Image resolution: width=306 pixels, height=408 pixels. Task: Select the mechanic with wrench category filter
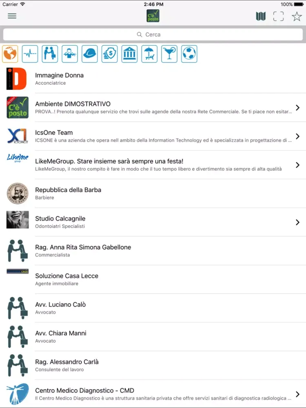coord(70,54)
